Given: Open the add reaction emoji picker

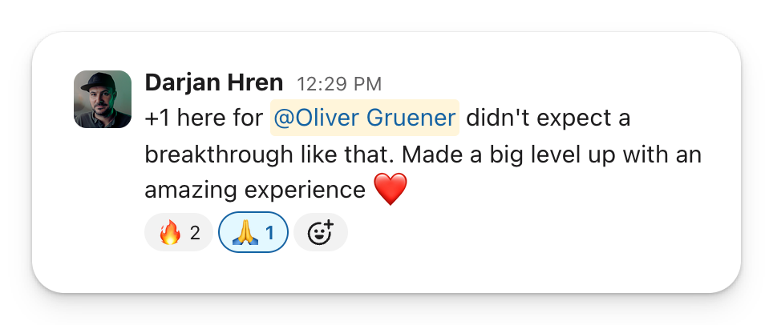Looking at the screenshot, I should (321, 233).
